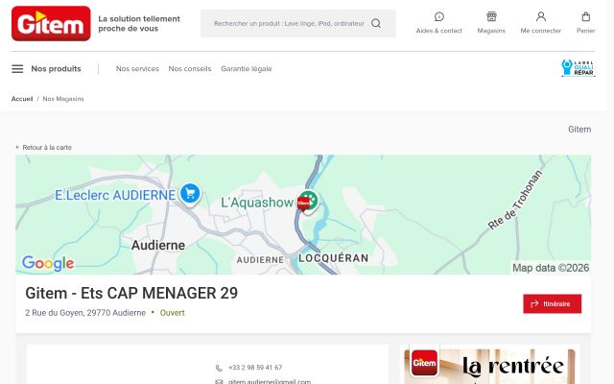Image resolution: width=614 pixels, height=384 pixels.
Task: Click Gitem - Ets CAP MENAGER 29 title
Action: tap(131, 293)
